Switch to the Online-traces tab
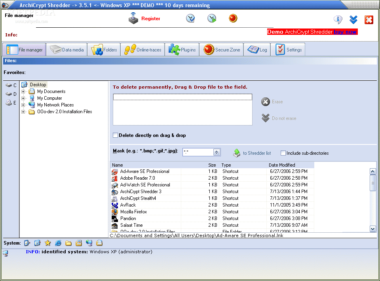The width and height of the screenshot is (380, 281). click(142, 49)
